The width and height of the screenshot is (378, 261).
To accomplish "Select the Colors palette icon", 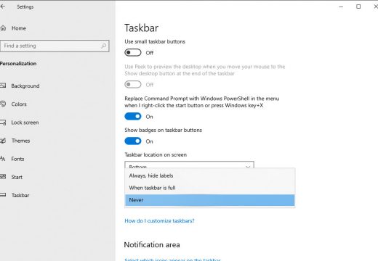I will 3,104.
